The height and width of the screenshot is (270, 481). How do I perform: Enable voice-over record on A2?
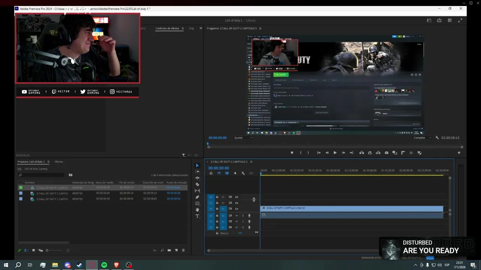tap(249, 222)
